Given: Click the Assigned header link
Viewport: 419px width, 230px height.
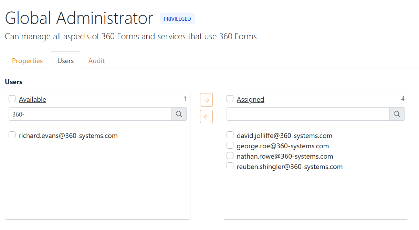Looking at the screenshot, I should 250,99.
